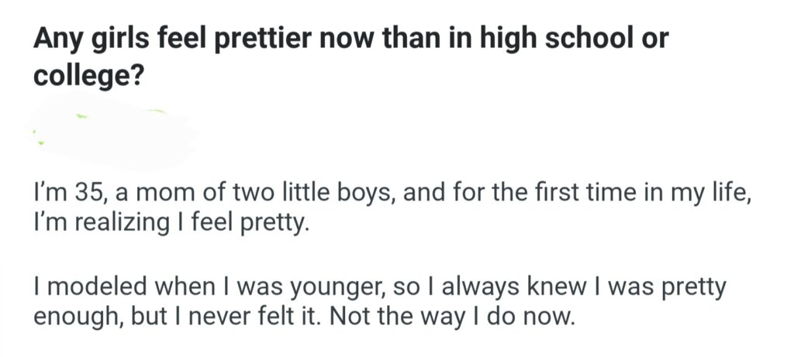Click the paragraph starting "I modeled when I was younger"

379,301
